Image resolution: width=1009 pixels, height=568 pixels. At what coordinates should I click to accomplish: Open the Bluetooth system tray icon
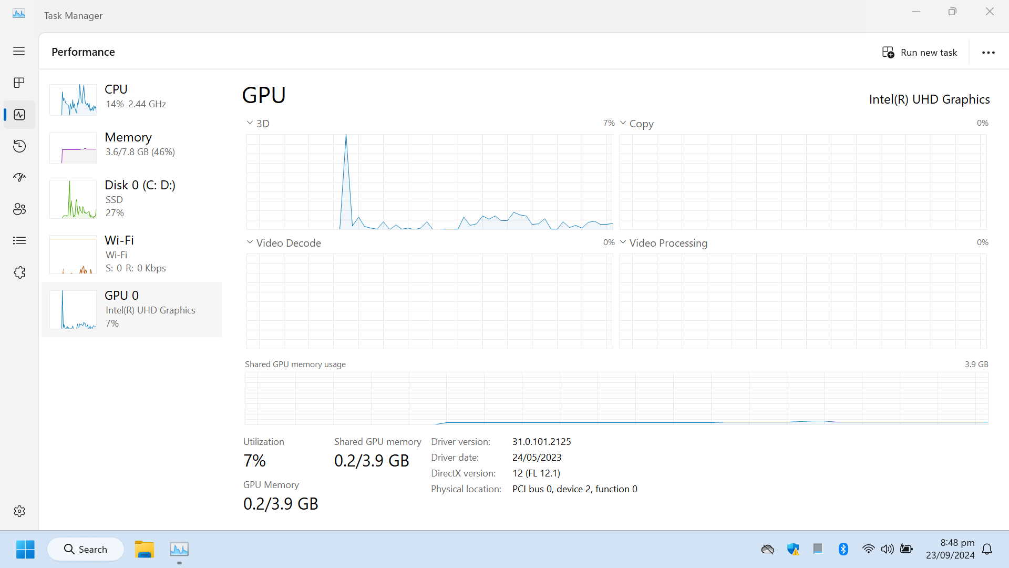[843, 549]
